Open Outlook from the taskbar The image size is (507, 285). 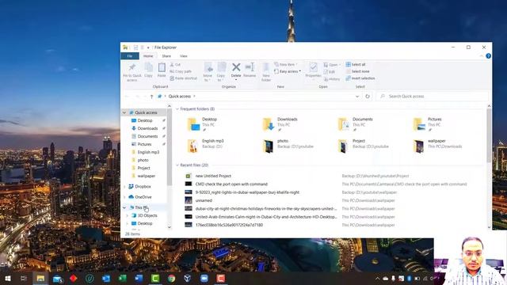(x=106, y=278)
